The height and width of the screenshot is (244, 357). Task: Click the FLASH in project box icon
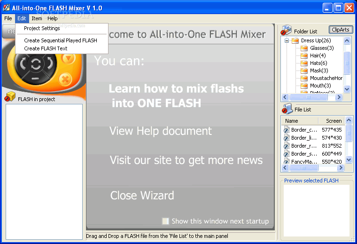pos(9,97)
